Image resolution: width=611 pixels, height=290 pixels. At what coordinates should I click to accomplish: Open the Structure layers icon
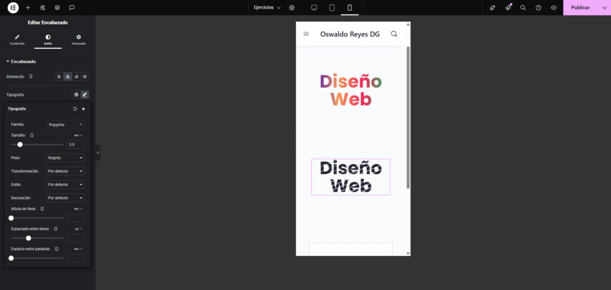click(x=57, y=8)
